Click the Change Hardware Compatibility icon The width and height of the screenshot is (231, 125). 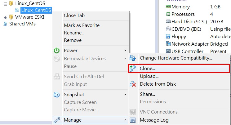point(133,58)
